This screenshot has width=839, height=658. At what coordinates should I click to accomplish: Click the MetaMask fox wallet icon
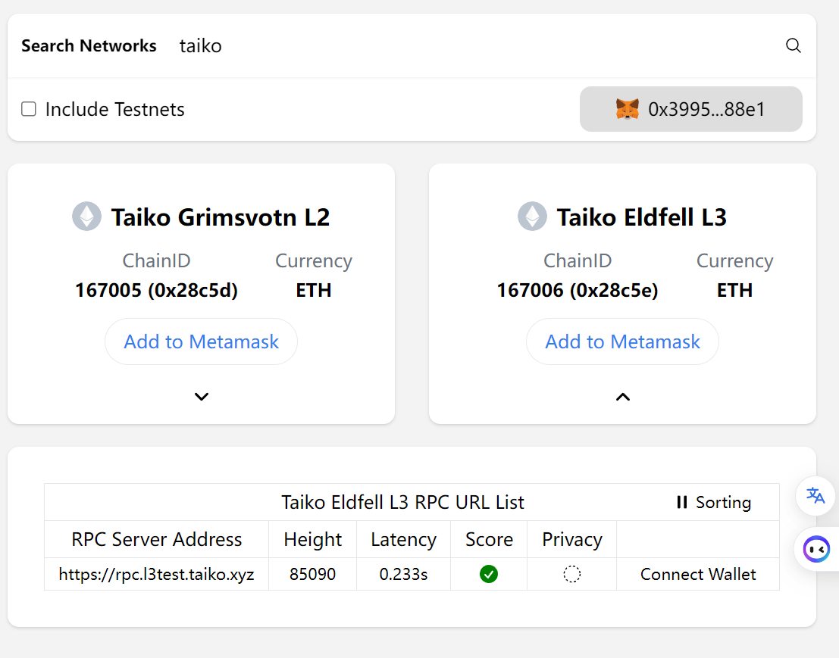(x=627, y=109)
